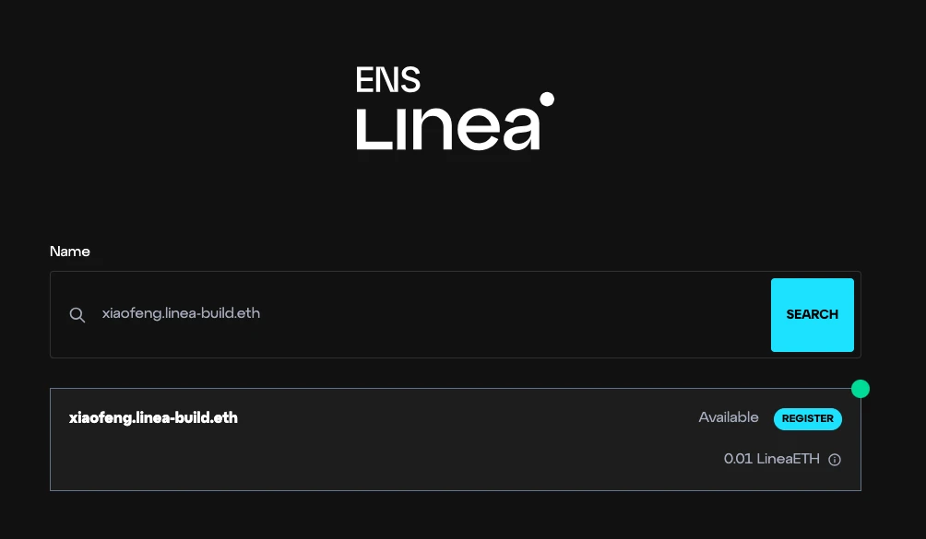Open pricing details via the circled-i icon

(835, 459)
